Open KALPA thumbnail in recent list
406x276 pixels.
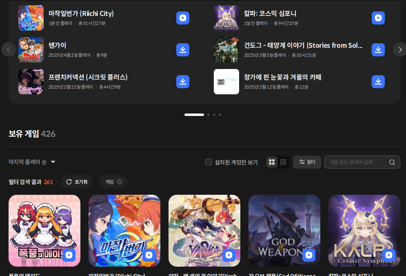click(226, 18)
